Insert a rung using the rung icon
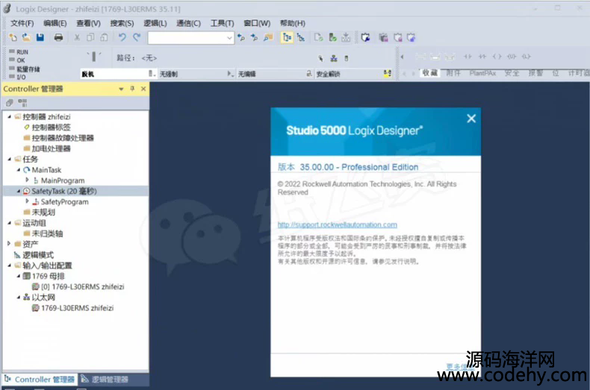Screen dimensions: 590x390 pyautogui.click(x=420, y=57)
